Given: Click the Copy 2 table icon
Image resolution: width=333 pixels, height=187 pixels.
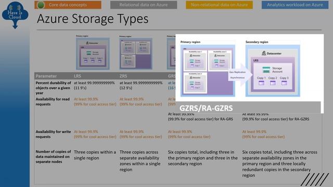Looking at the screenshot, I should pos(273,83).
